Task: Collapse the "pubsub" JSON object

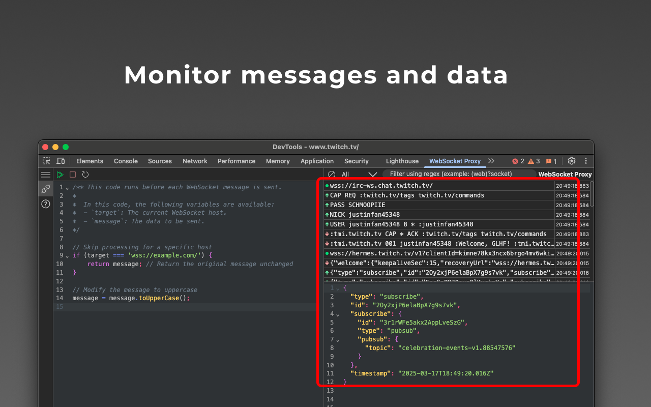Action: tap(338, 340)
